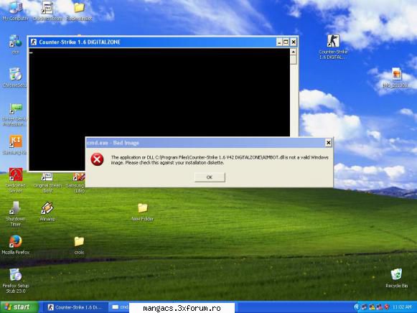This screenshot has width=417, height=313.
Task: Select the Recycle Bin icon
Action: 396,278
